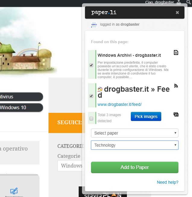
Task: Click the drogbaster.it feed favicon
Action: (100, 89)
